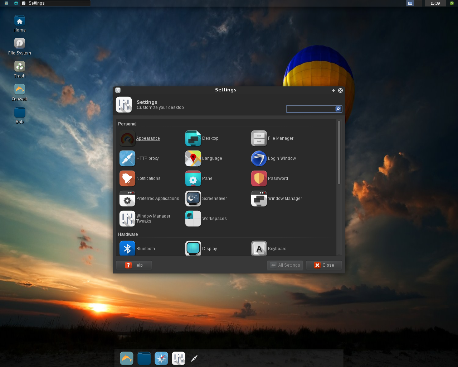Open the Notifications bell icon
The image size is (458, 367).
tap(127, 178)
